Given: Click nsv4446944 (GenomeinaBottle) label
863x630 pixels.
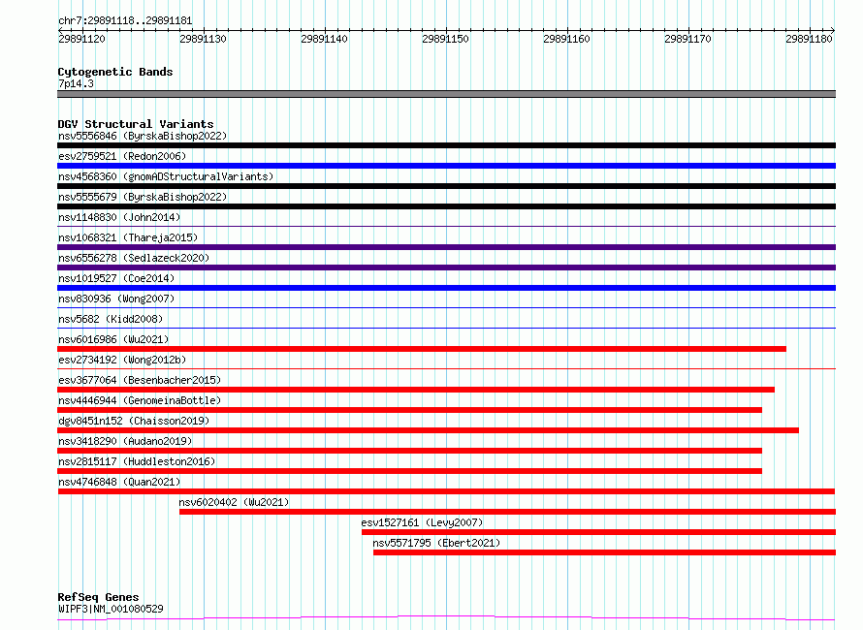Looking at the screenshot, I should 140,400.
